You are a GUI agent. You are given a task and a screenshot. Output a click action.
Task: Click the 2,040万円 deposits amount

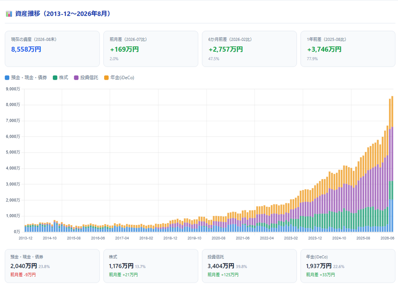click(24, 266)
